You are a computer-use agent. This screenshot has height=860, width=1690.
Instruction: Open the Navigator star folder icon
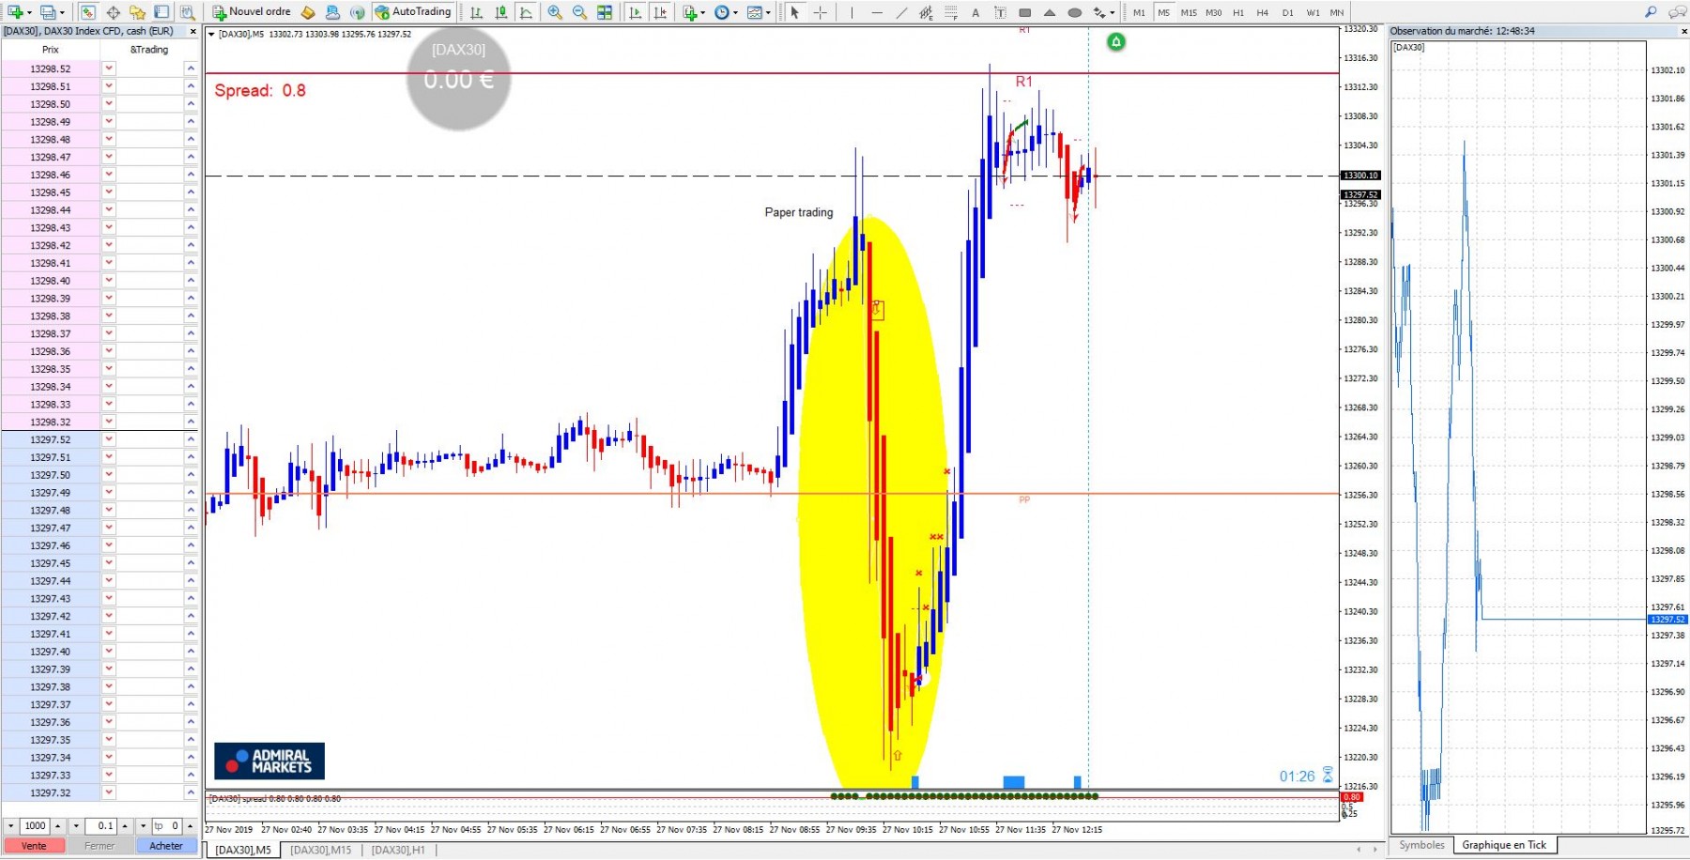coord(137,12)
